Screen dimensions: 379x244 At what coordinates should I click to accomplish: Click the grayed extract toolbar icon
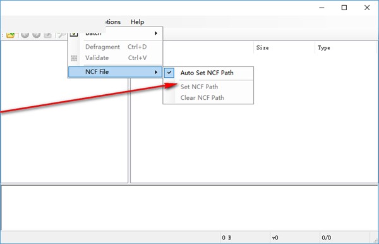48,35
